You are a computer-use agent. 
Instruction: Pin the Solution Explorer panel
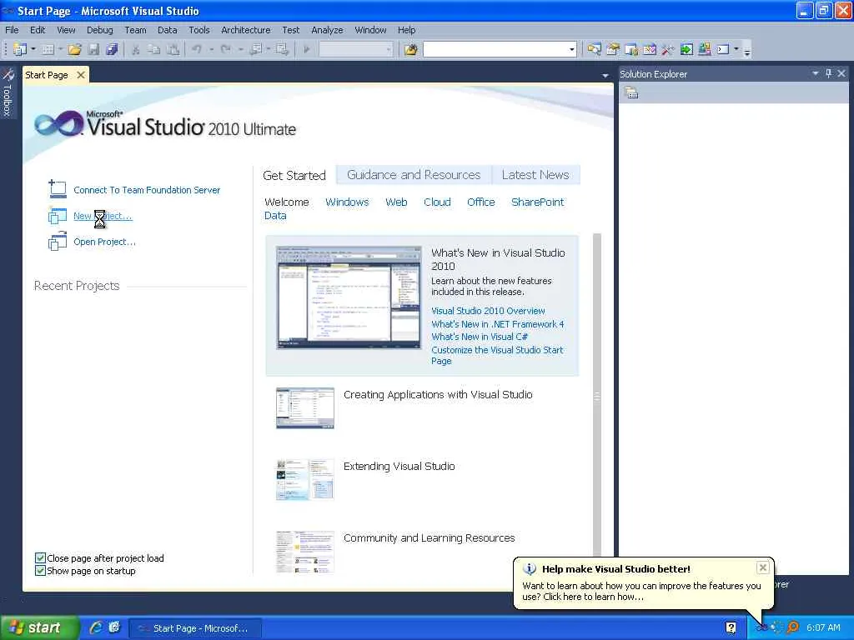pyautogui.click(x=828, y=73)
